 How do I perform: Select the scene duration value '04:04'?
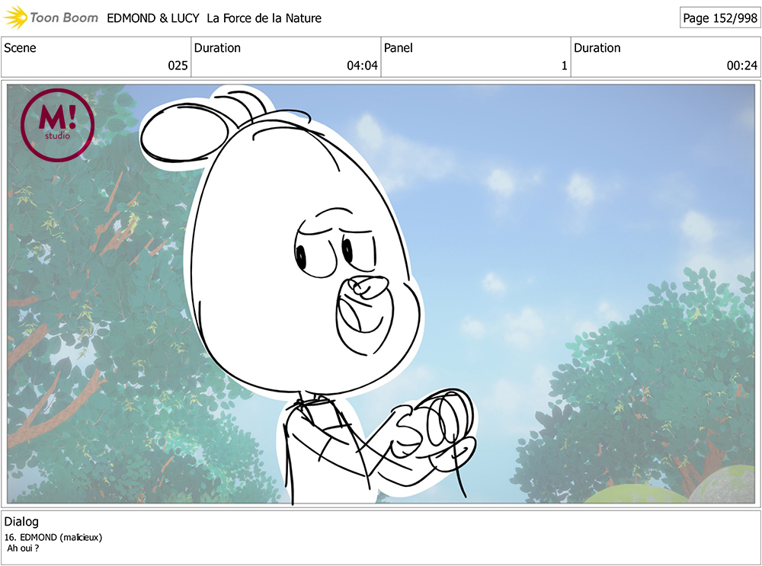[x=362, y=66]
